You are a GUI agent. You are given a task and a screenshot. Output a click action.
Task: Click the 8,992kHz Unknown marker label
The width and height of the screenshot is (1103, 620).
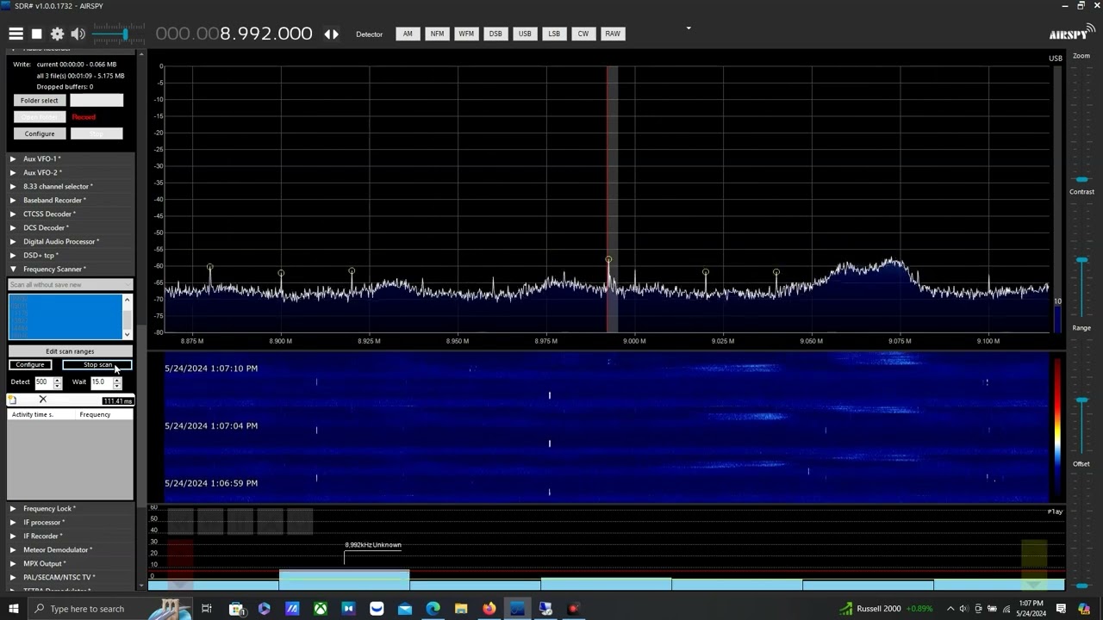coord(372,545)
